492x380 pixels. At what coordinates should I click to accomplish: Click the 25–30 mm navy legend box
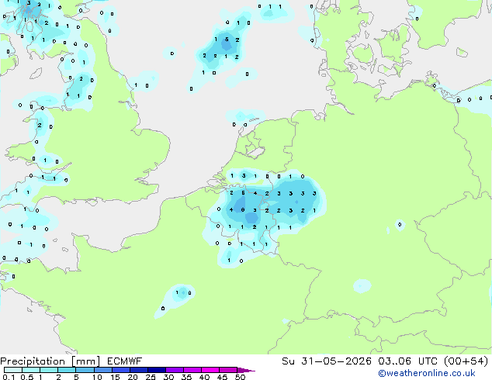(x=157, y=370)
